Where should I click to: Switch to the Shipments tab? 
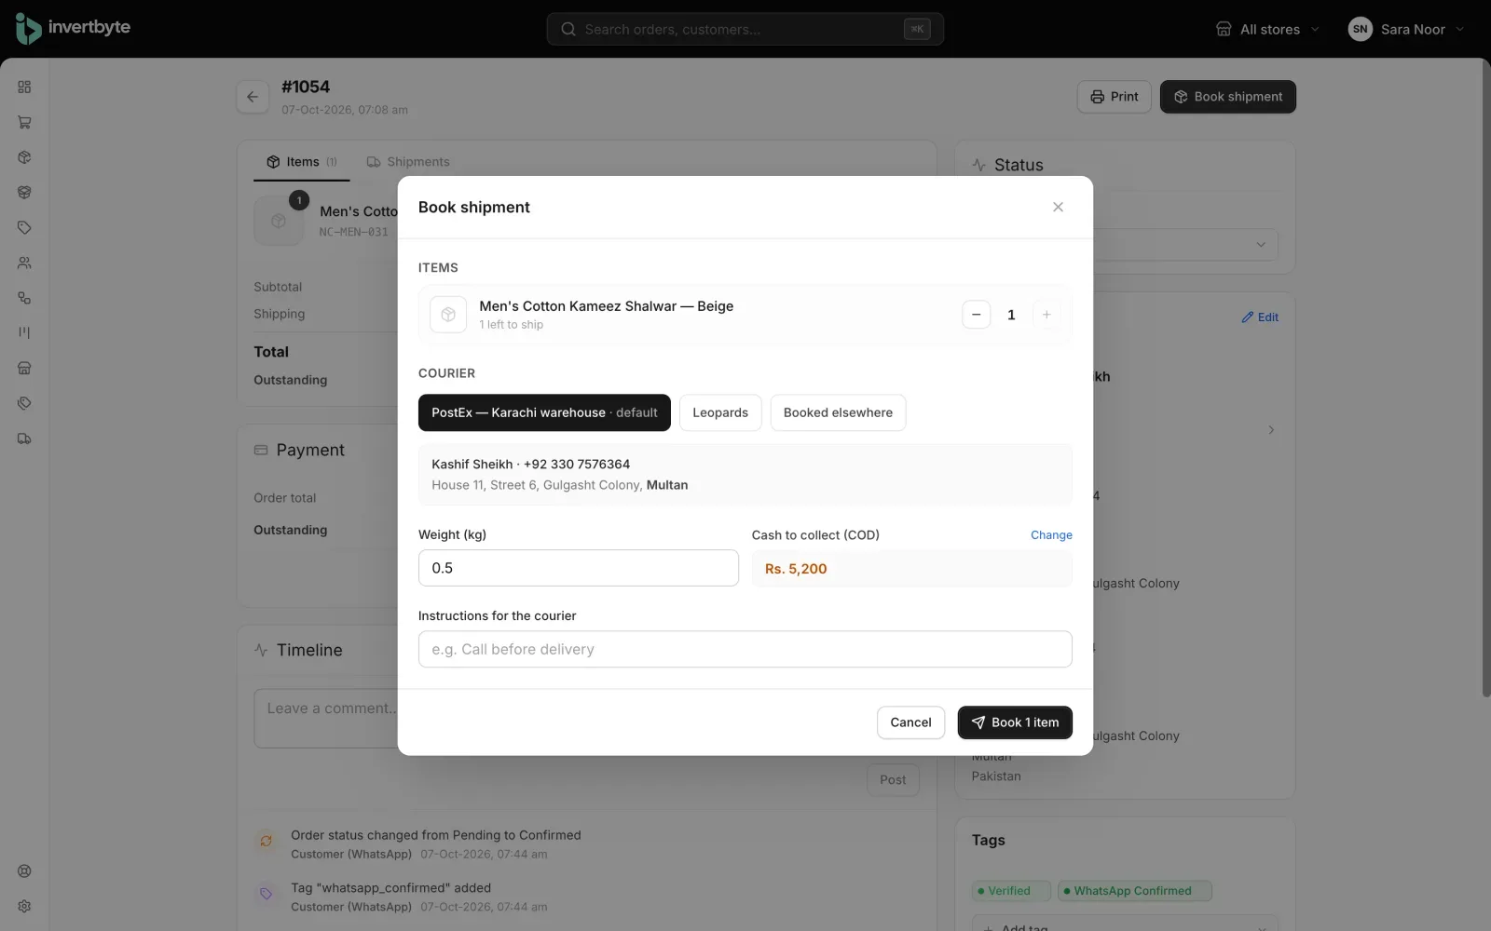click(408, 162)
